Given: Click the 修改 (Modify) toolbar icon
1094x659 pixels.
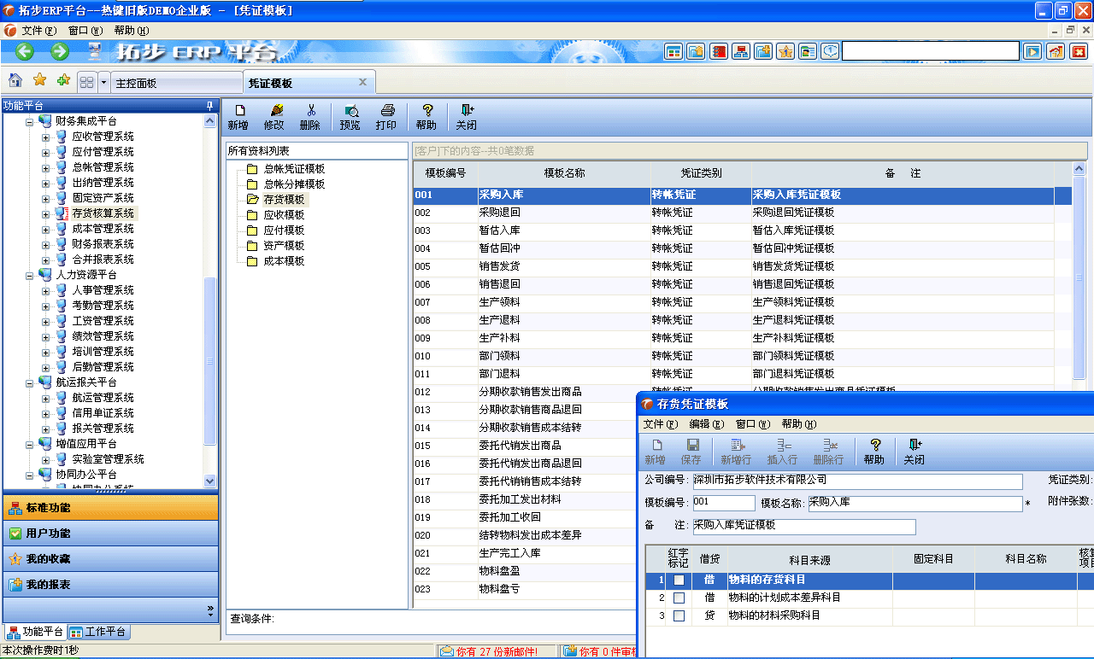Looking at the screenshot, I should (273, 116).
